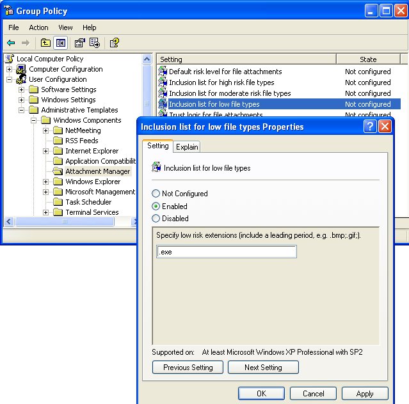Viewport: 409px width, 404px height.
Task: Click the Export List toolbar icon
Action: coord(95,43)
